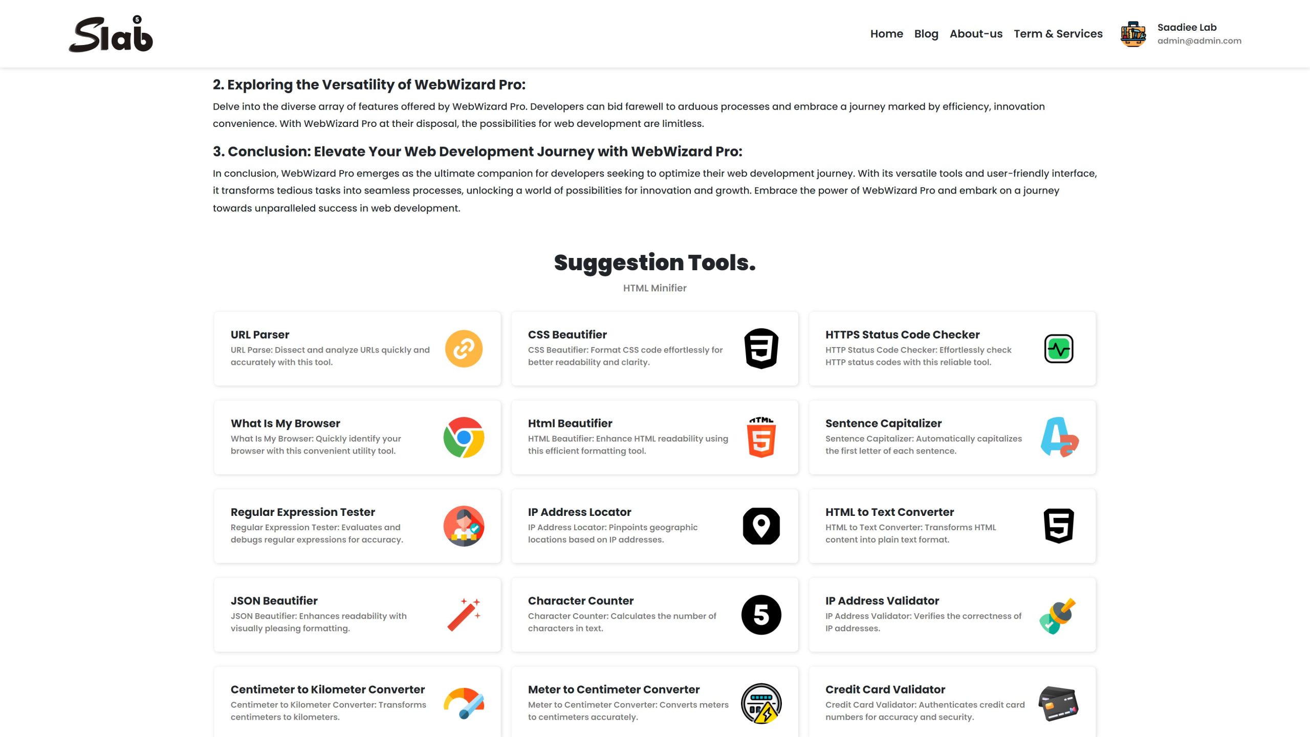The height and width of the screenshot is (737, 1310).
Task: Click the IP Address Locator pin icon
Action: [x=761, y=526]
